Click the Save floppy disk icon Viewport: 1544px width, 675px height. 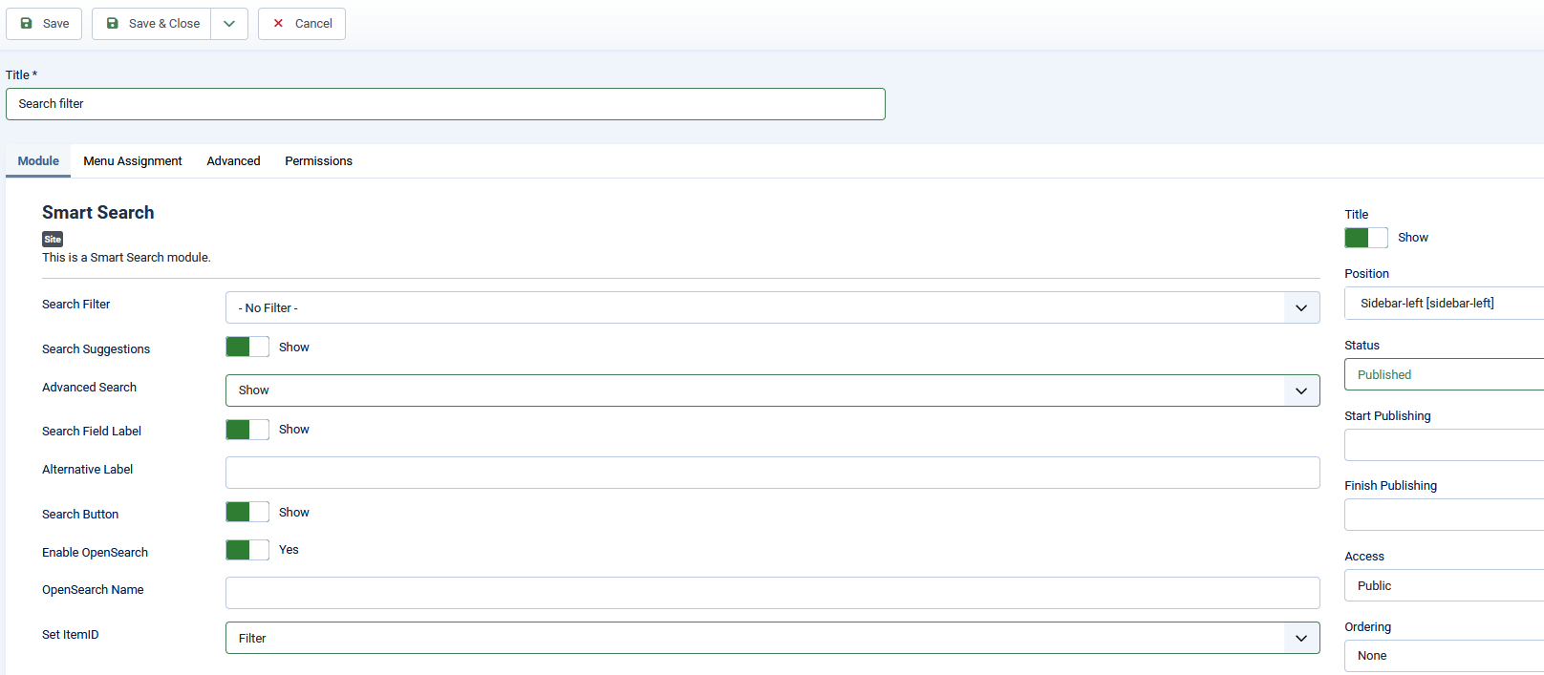tap(27, 24)
